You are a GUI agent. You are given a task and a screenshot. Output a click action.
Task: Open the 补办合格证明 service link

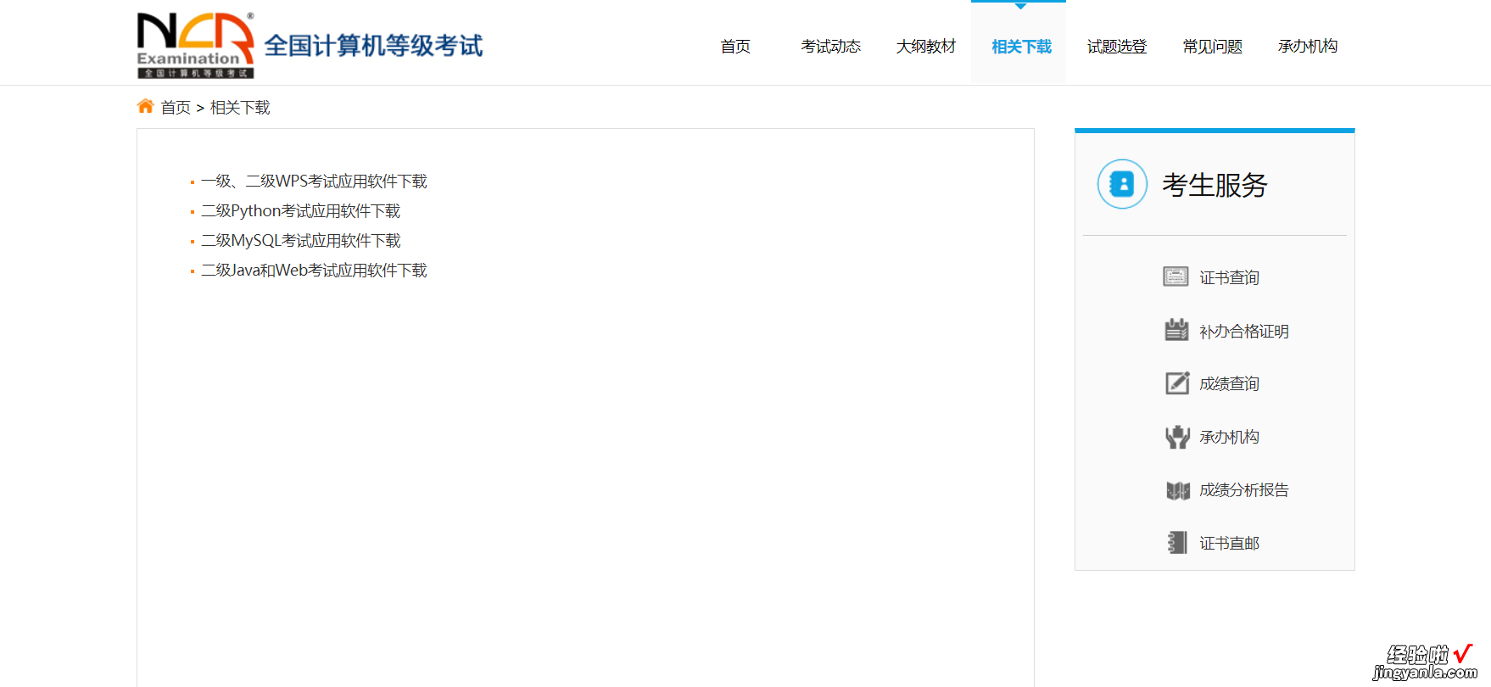click(1244, 331)
